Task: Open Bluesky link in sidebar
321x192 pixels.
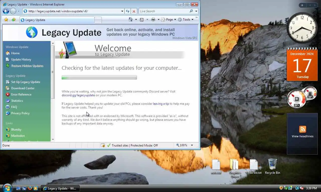Action: tap(16, 129)
